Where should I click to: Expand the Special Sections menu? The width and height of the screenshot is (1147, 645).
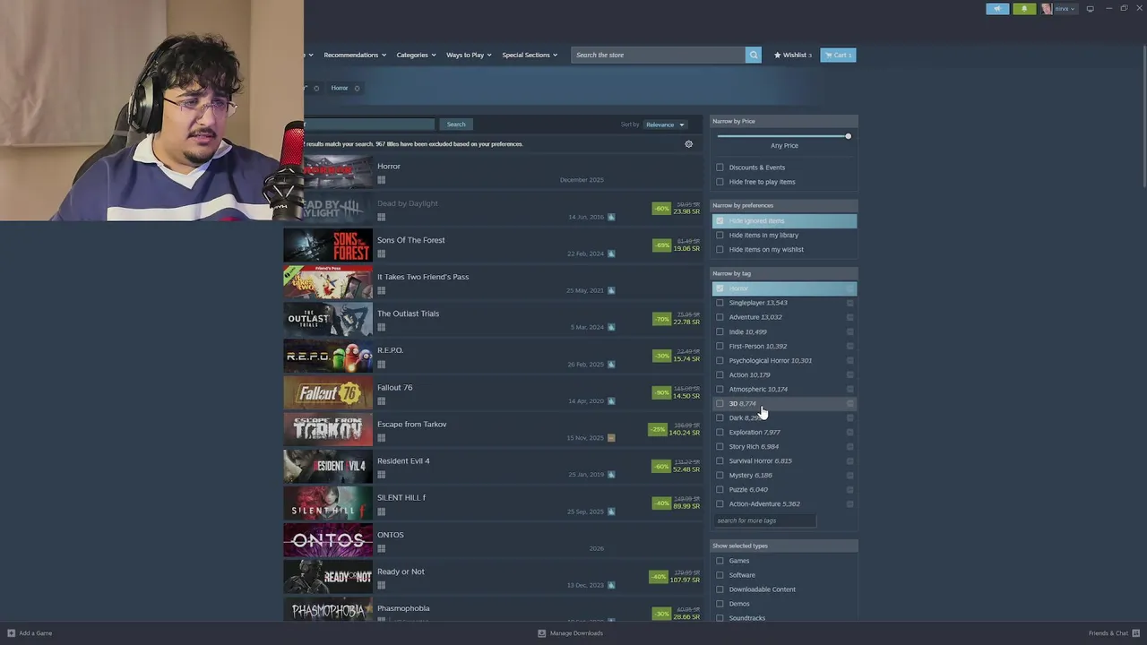[x=530, y=55]
